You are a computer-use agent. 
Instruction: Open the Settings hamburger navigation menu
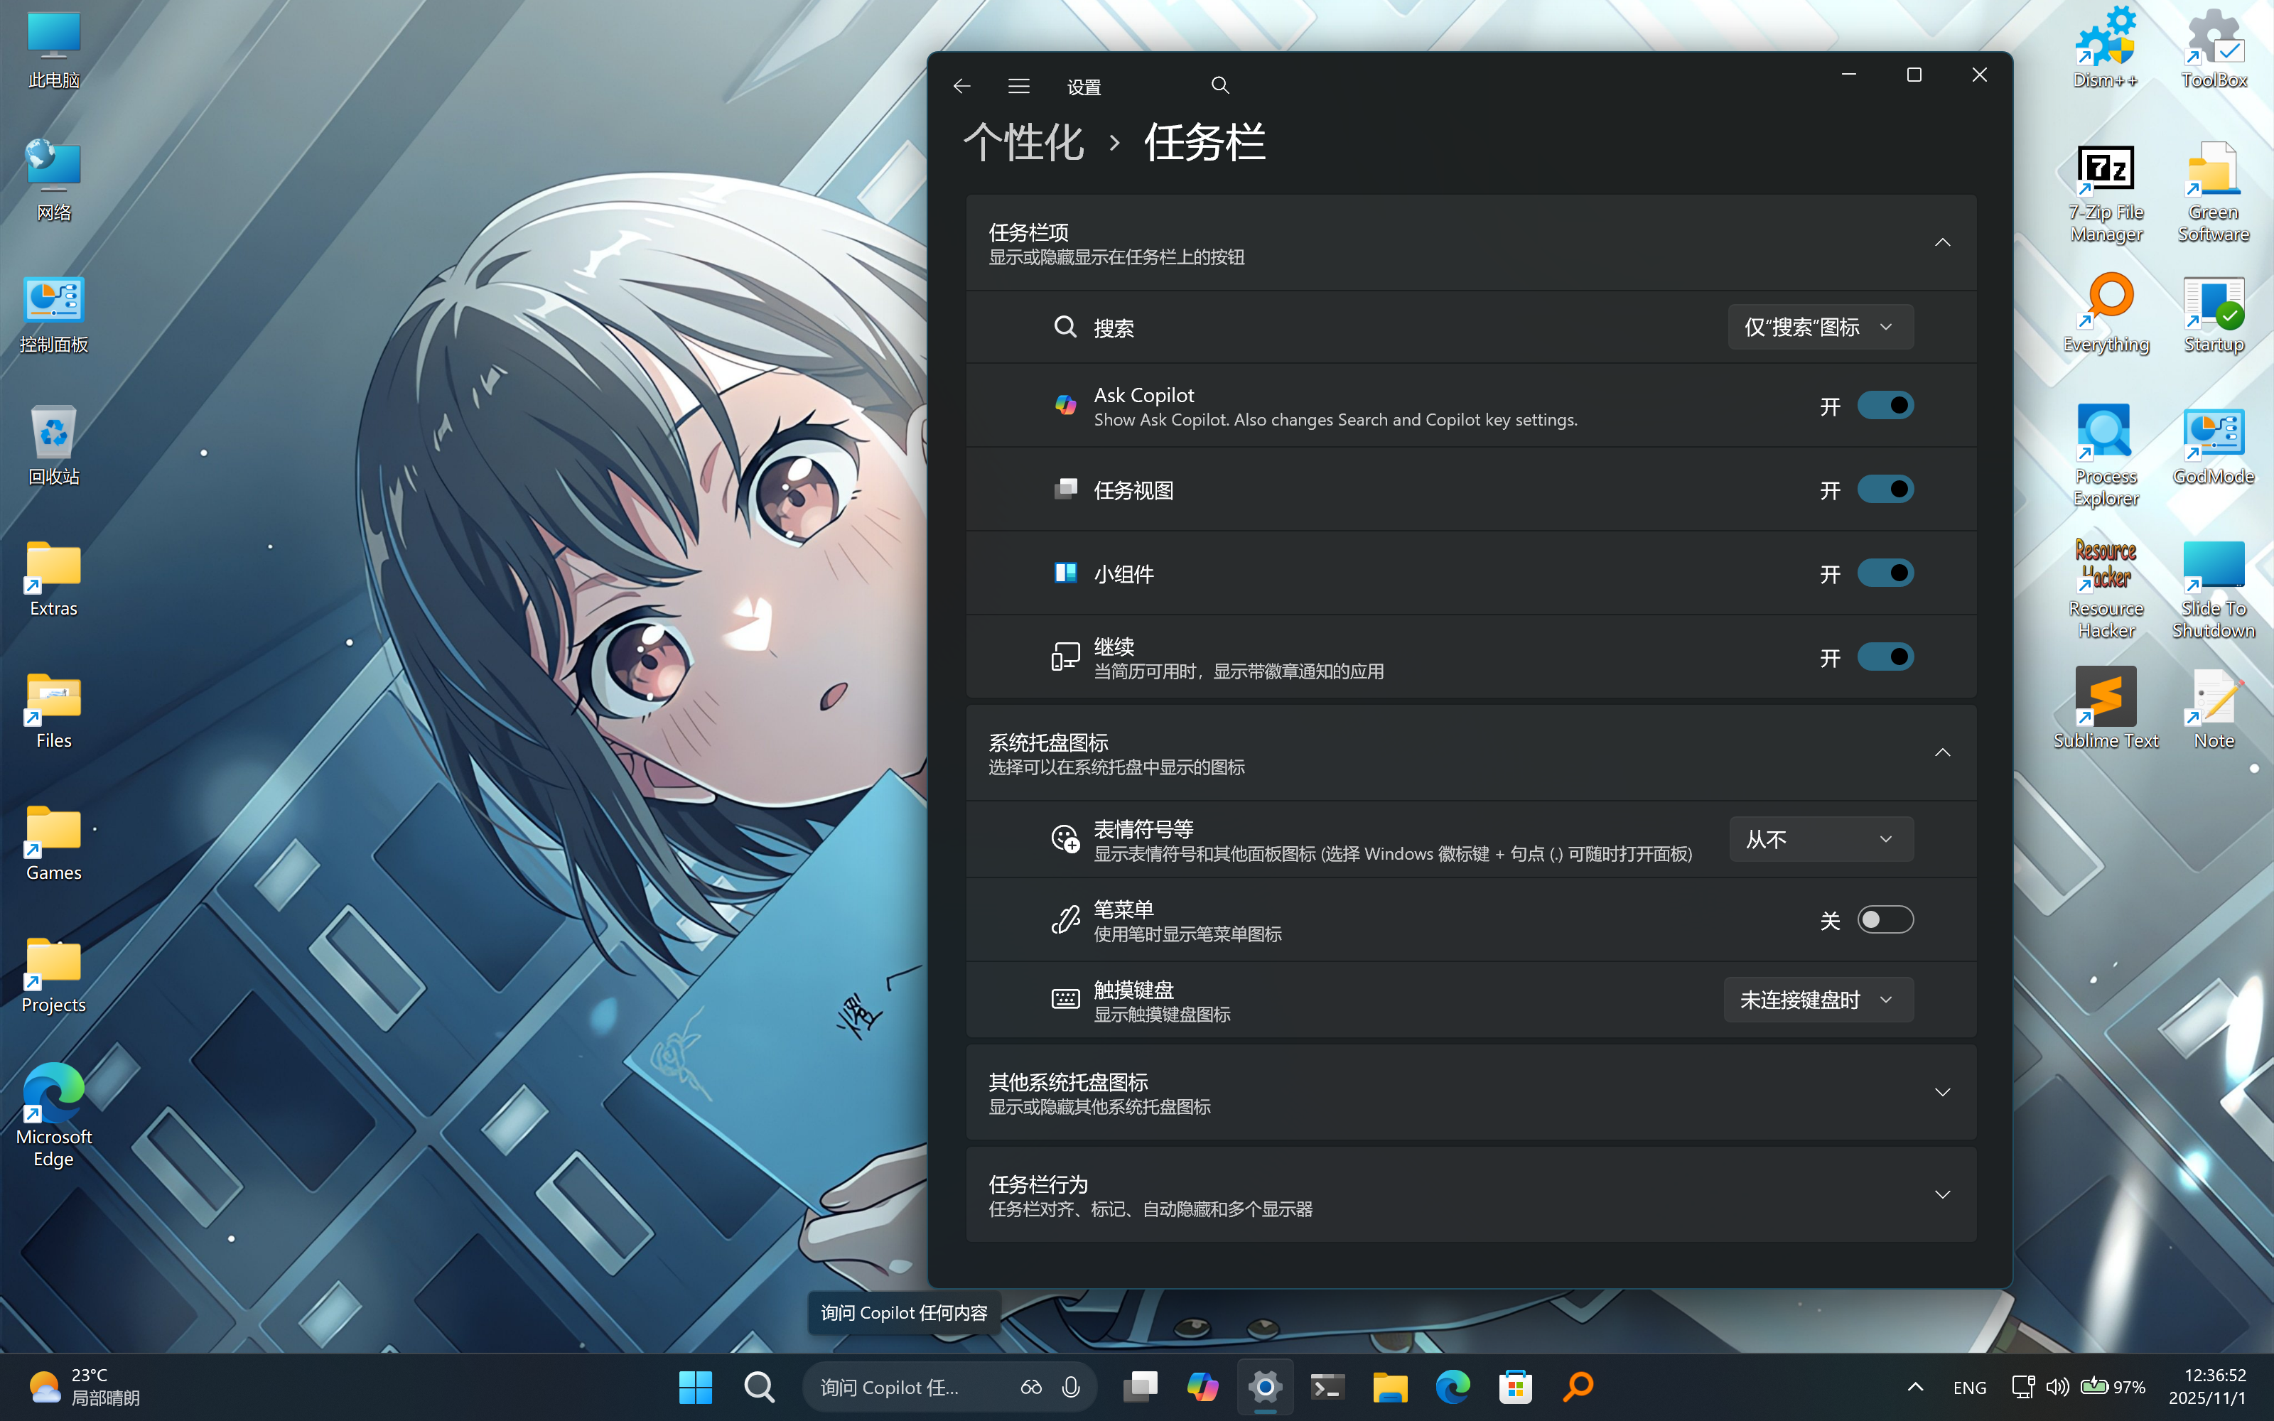point(1018,87)
